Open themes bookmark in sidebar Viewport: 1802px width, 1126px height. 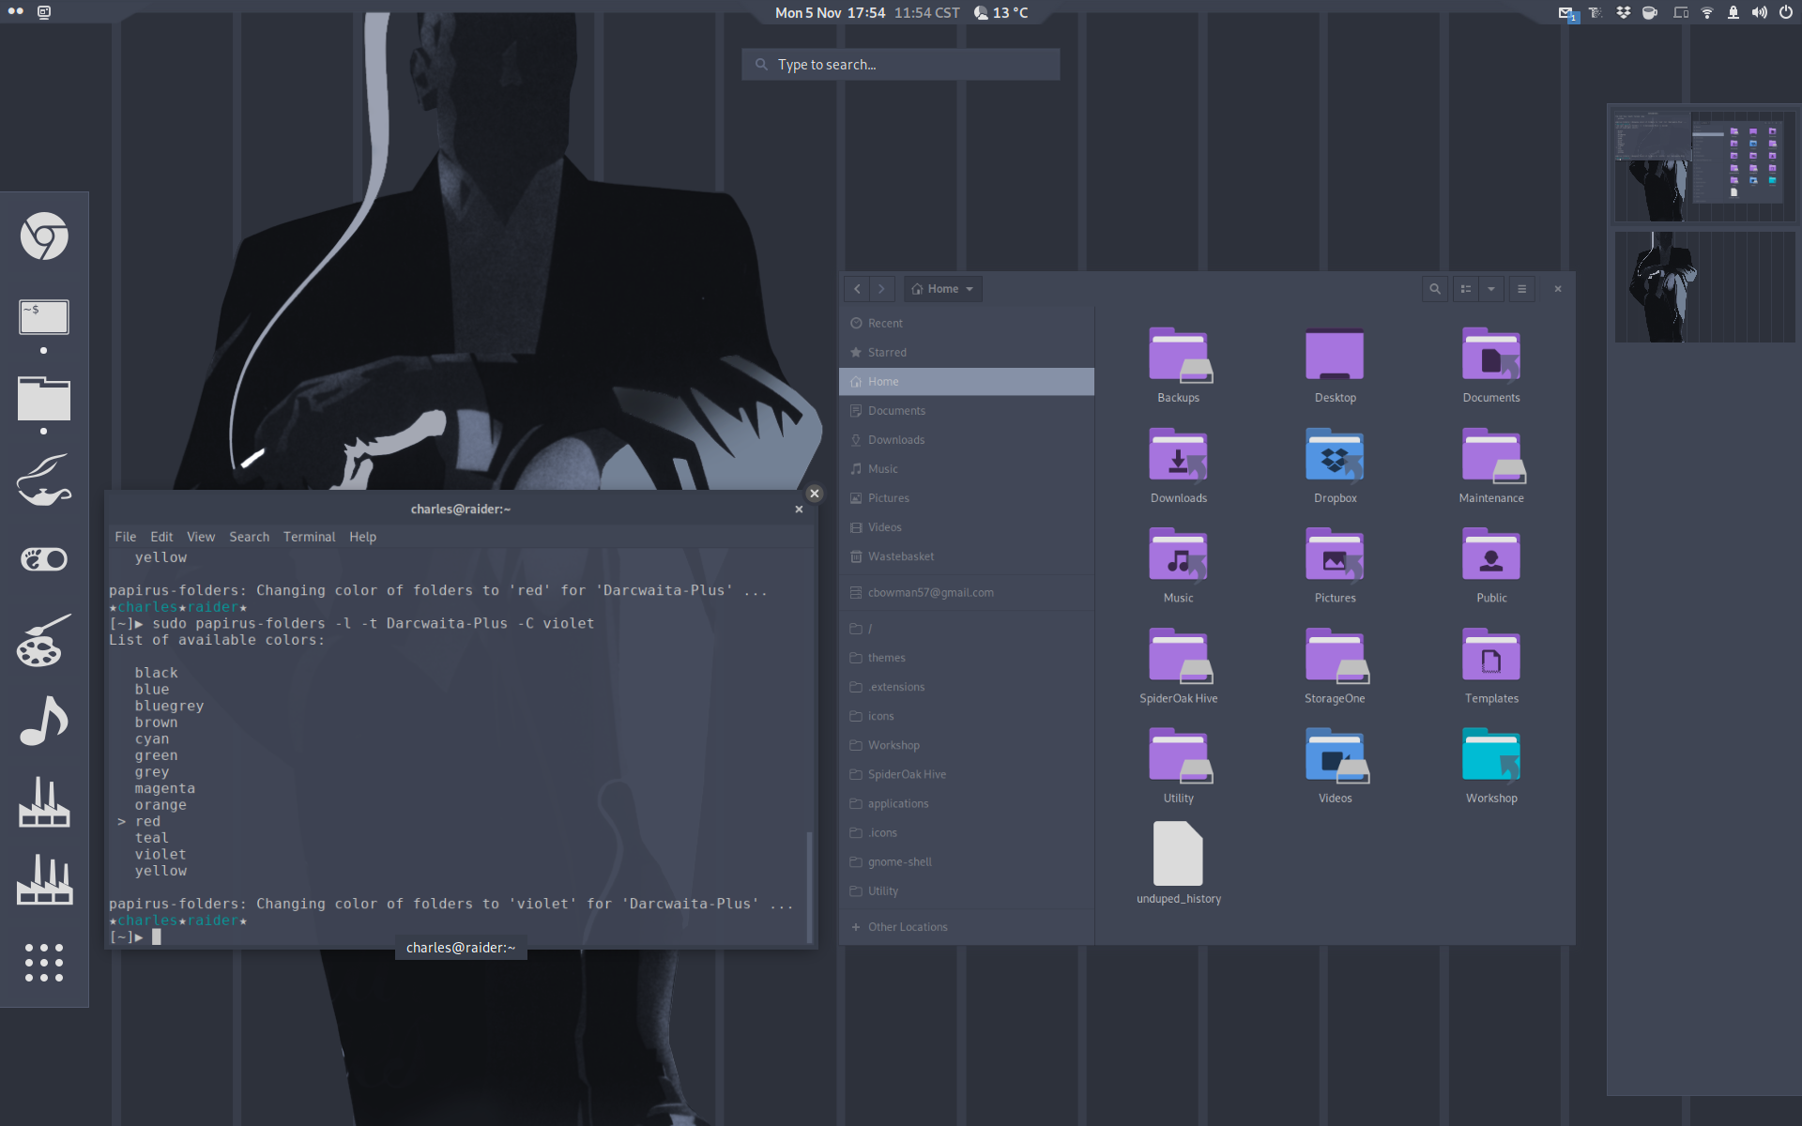(x=967, y=658)
